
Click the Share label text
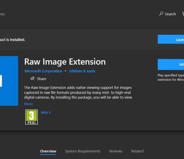[42, 79]
